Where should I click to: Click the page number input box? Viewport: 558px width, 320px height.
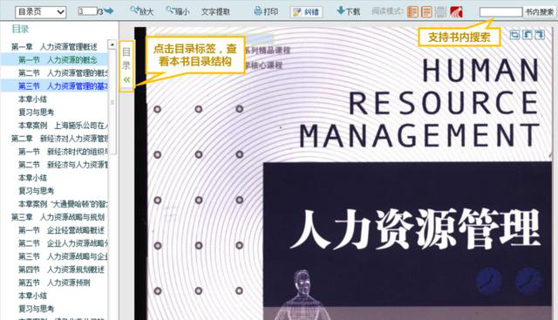click(87, 11)
